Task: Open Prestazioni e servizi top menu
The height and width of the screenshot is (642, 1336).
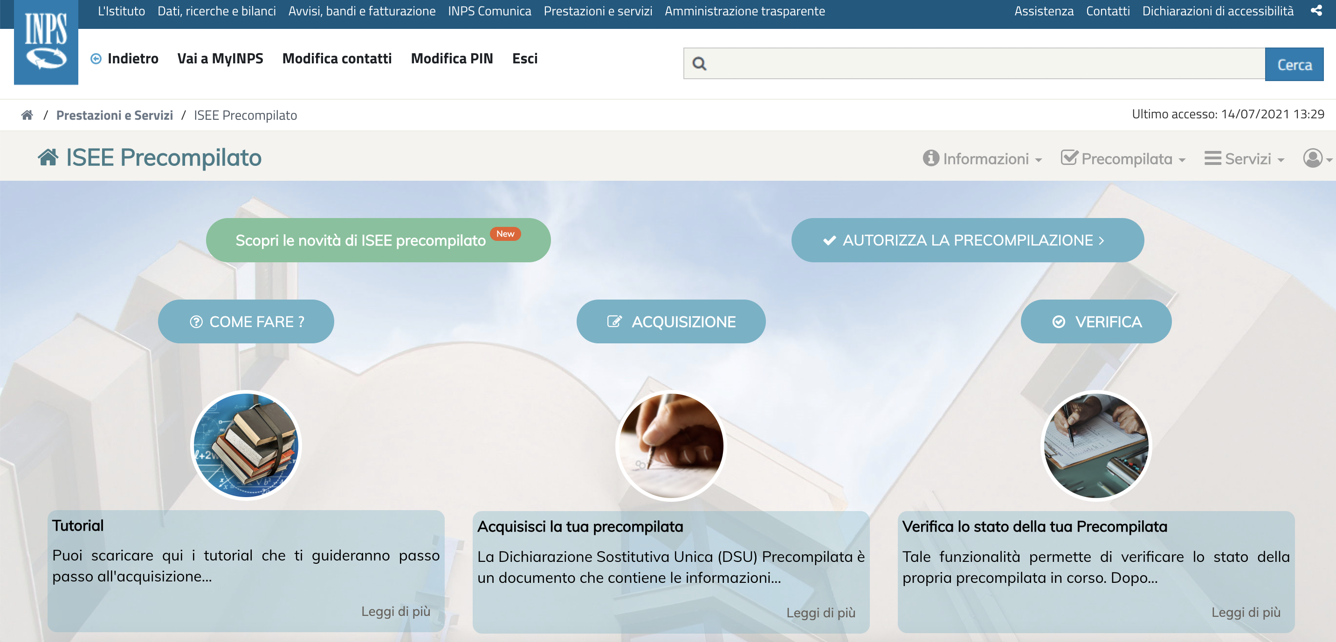Action: pyautogui.click(x=598, y=11)
